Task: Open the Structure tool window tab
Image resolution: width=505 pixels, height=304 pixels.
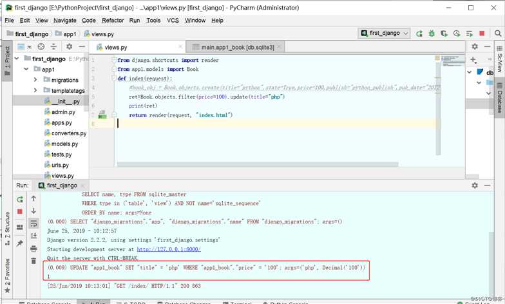Action: [x=8, y=228]
